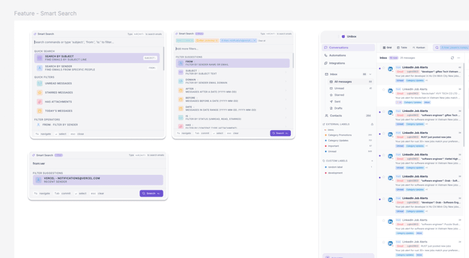The height and width of the screenshot is (258, 469).
Task: Click the IS status filter icon
Action: point(181,118)
